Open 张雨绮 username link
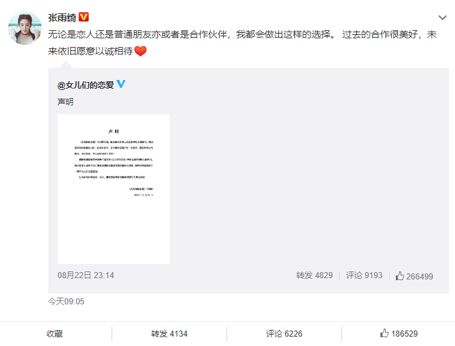This screenshot has height=346, width=455. (x=62, y=17)
